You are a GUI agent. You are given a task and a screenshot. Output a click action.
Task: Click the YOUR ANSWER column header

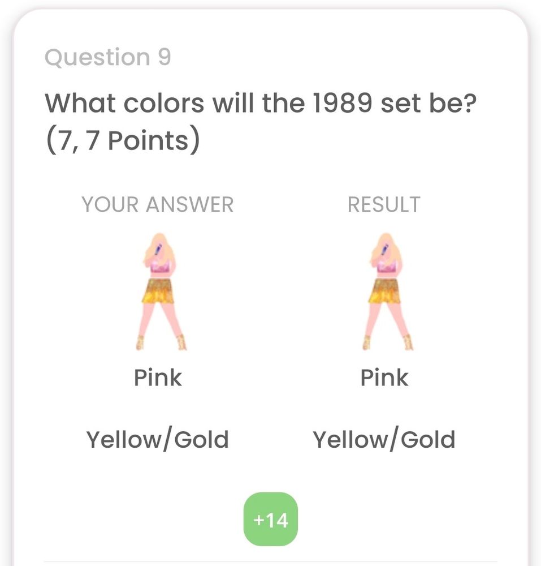(158, 204)
